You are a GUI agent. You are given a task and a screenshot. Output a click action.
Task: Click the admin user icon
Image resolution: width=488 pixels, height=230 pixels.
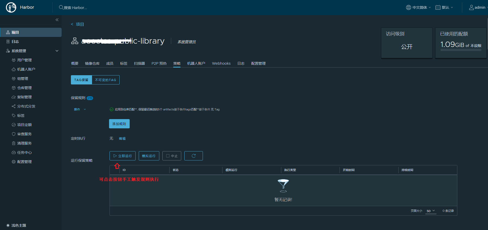point(471,7)
